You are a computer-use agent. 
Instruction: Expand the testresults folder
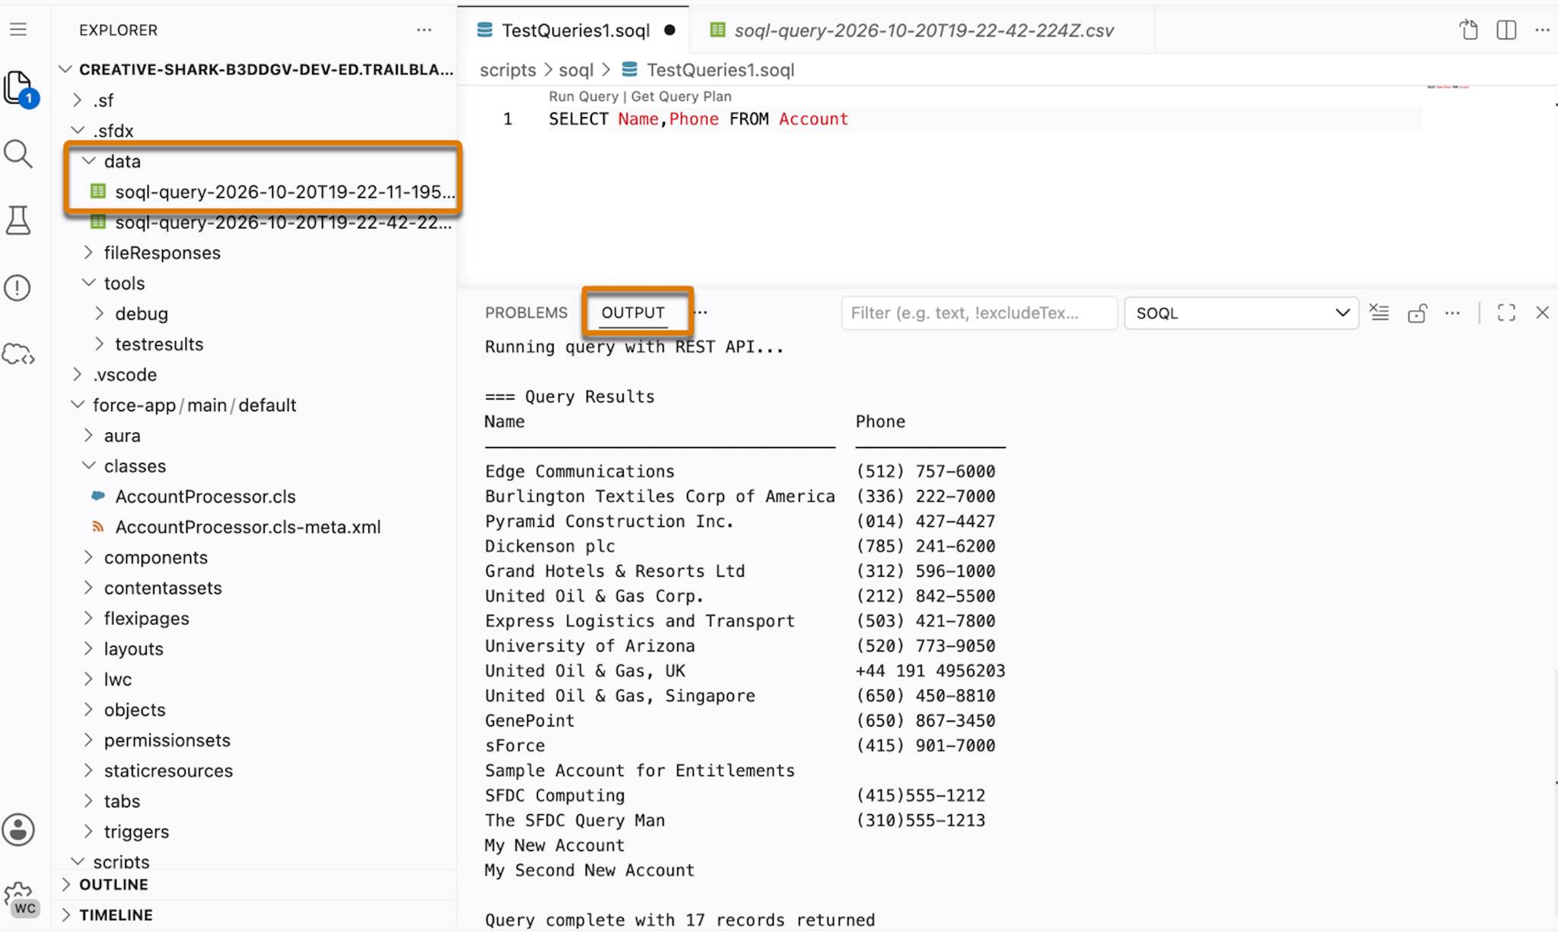tap(255, 344)
